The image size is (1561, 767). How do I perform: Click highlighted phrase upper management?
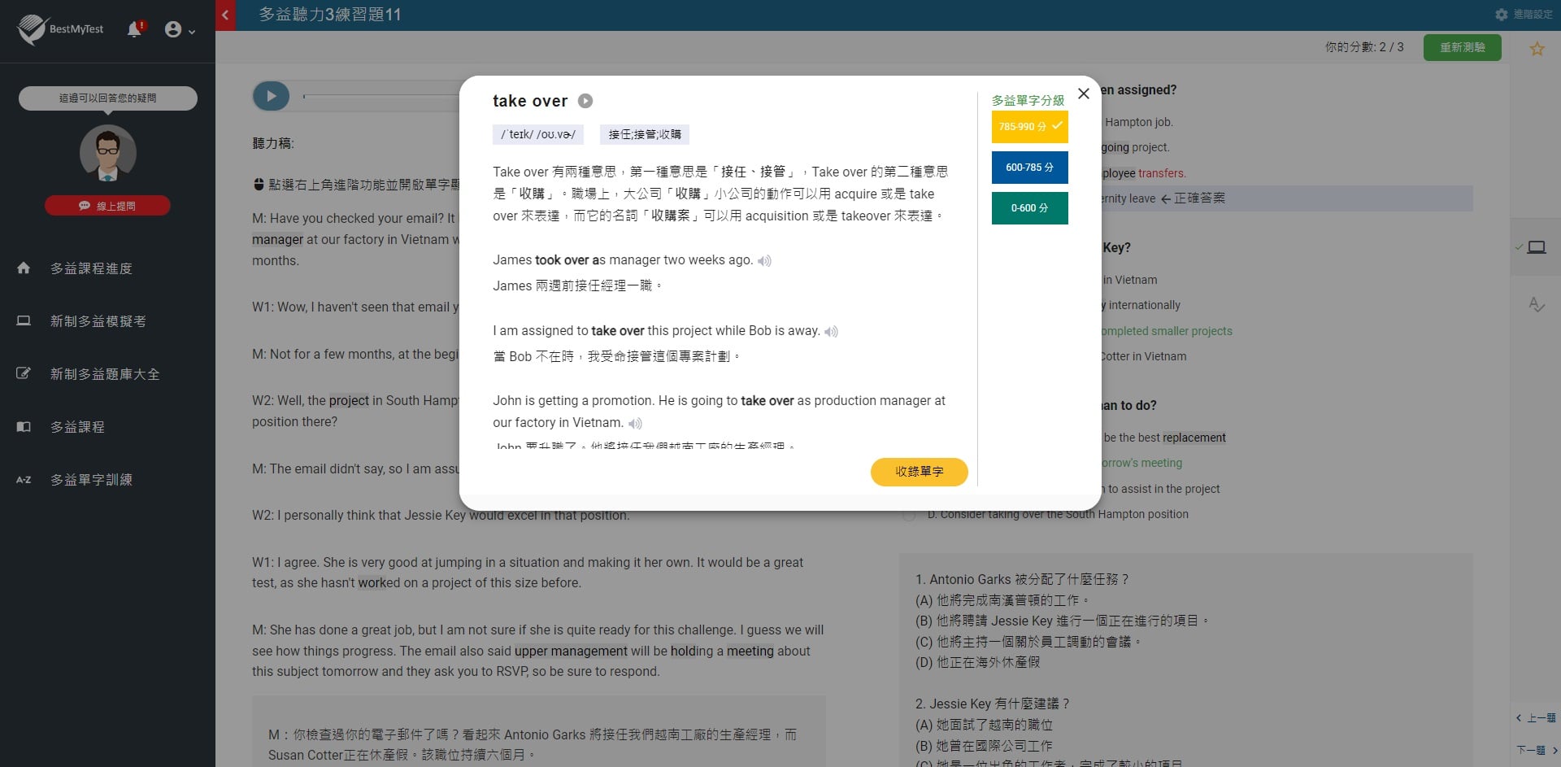pyautogui.click(x=571, y=652)
